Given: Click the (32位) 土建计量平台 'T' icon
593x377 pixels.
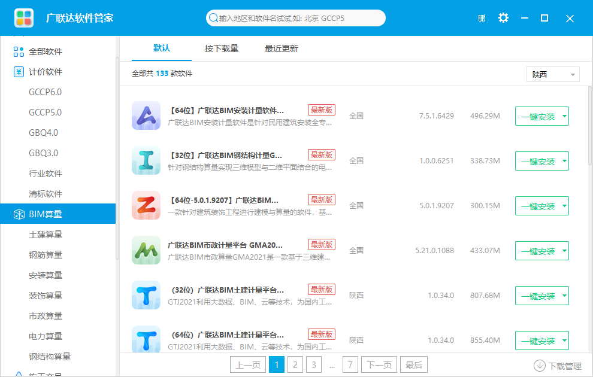Looking at the screenshot, I should click(146, 296).
